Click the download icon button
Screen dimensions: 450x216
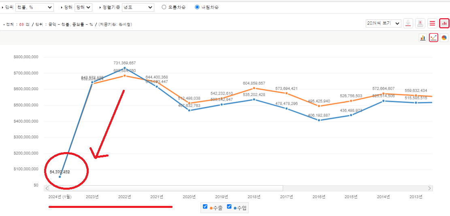(x=408, y=23)
